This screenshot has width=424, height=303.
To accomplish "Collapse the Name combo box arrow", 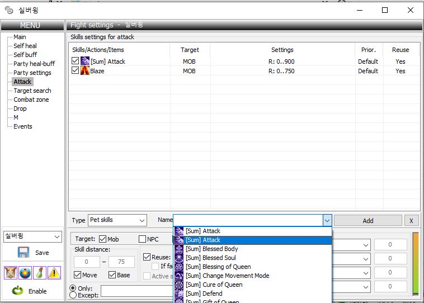I will [x=327, y=220].
